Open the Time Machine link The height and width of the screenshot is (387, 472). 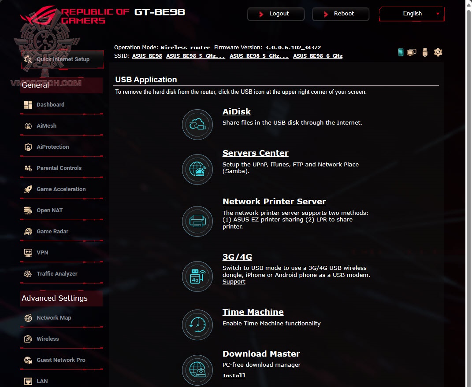(253, 312)
